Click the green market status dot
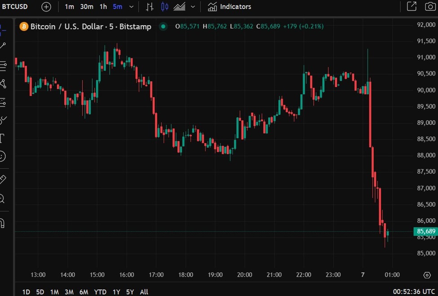The height and width of the screenshot is (296, 438). [x=163, y=27]
